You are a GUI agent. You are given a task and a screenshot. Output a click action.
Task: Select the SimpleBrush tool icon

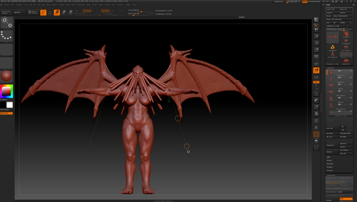click(x=332, y=47)
